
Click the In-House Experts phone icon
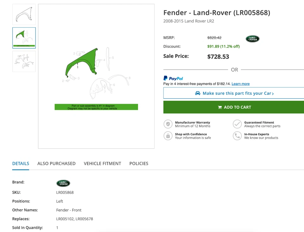click(237, 136)
